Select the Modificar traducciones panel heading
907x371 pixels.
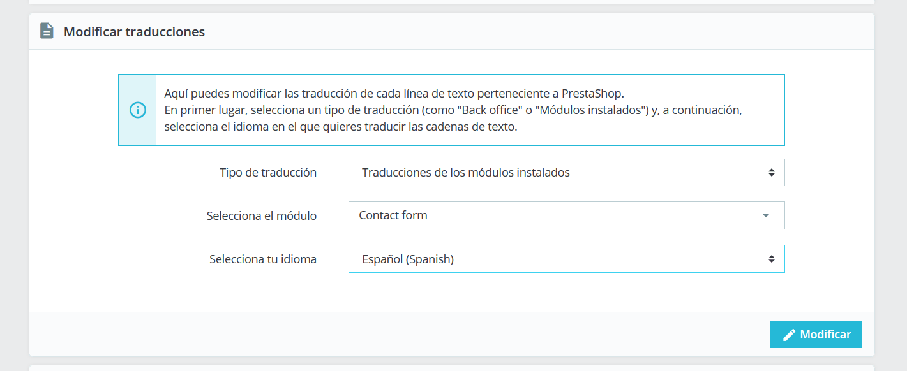(x=134, y=31)
